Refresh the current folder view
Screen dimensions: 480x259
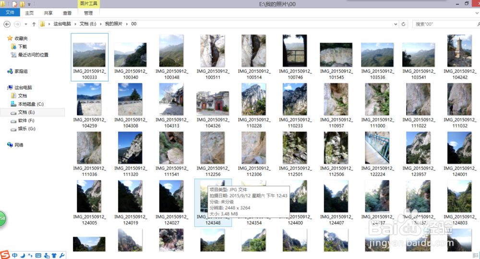click(x=404, y=24)
